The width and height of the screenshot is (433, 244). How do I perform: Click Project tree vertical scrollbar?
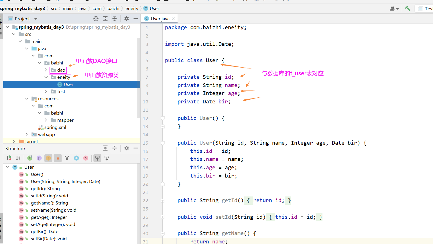pyautogui.click(x=139, y=77)
